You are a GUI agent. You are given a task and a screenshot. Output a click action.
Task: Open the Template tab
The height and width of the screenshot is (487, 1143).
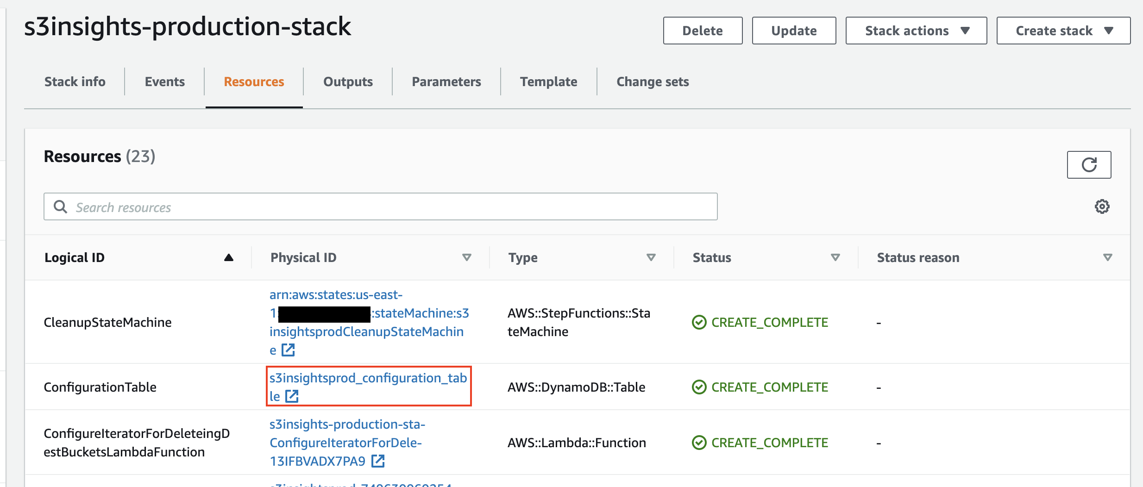click(548, 81)
